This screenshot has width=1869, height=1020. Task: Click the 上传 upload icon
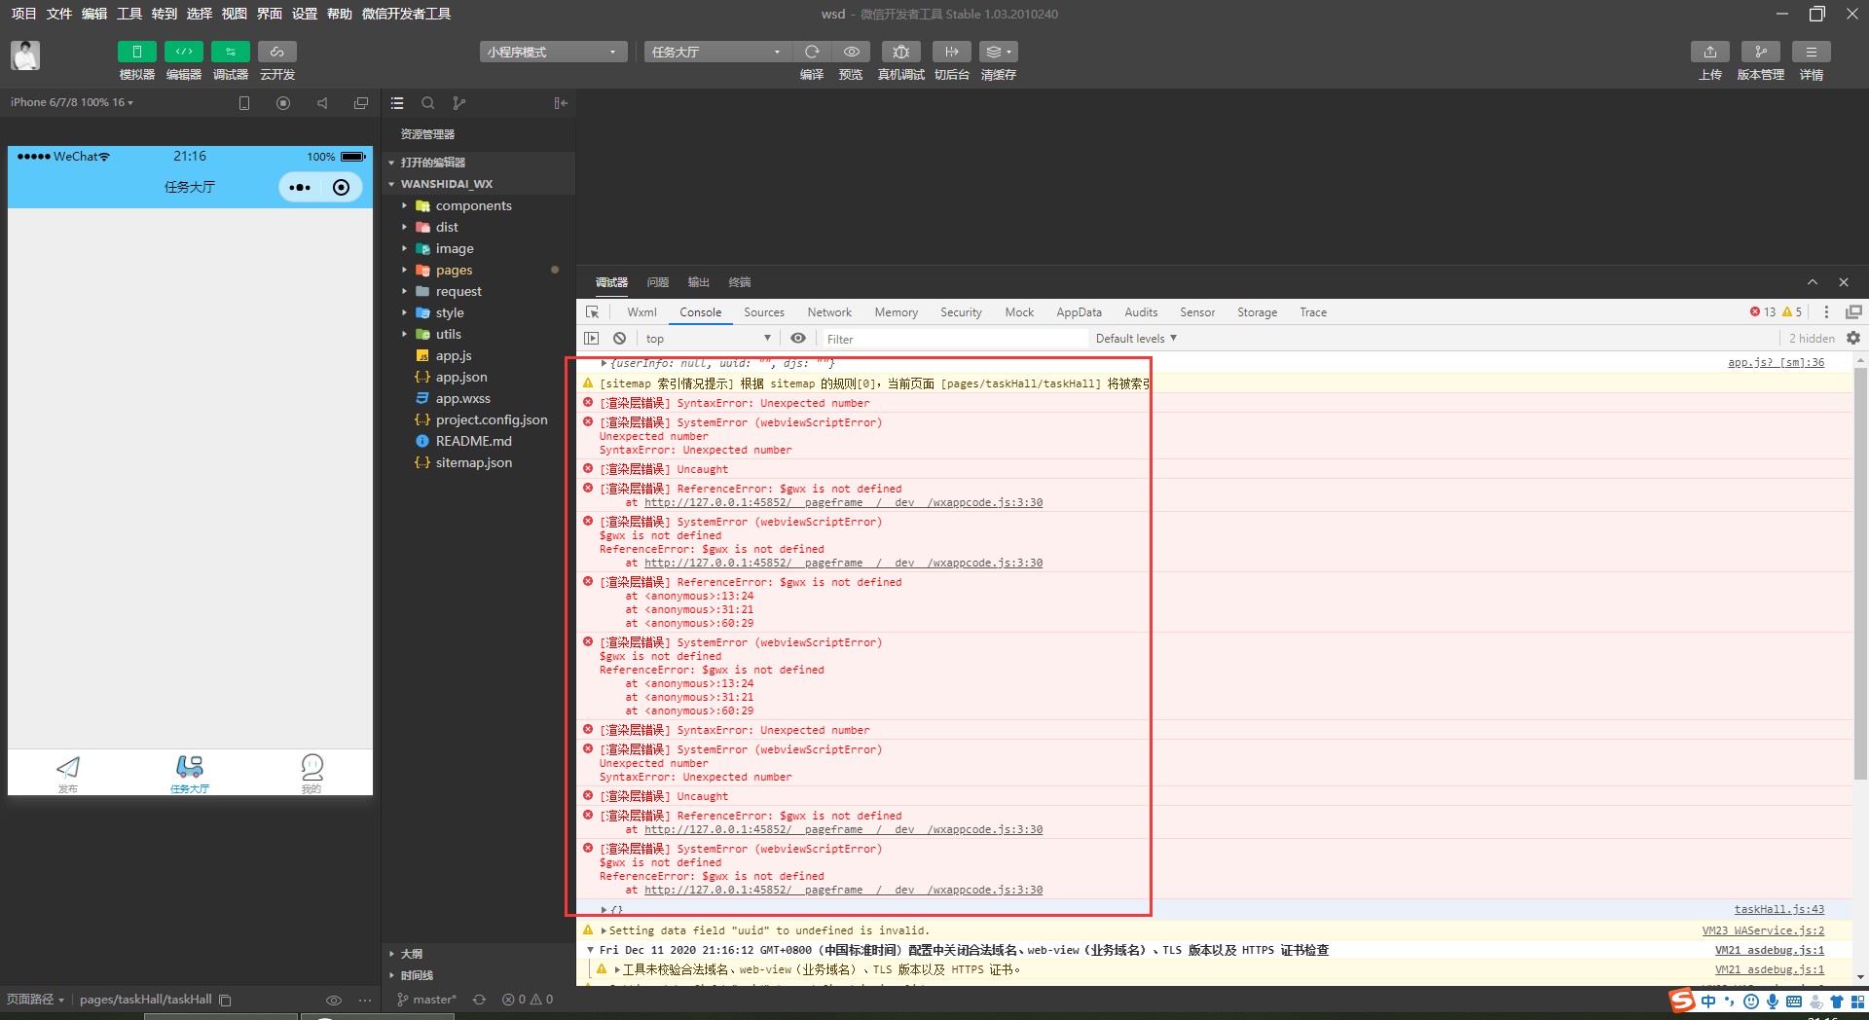[x=1710, y=52]
